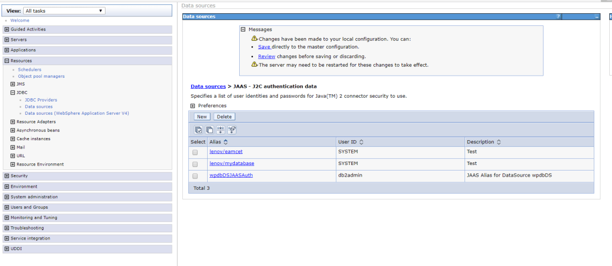
Task: Open the View All tasks dropdown
Action: 64,10
